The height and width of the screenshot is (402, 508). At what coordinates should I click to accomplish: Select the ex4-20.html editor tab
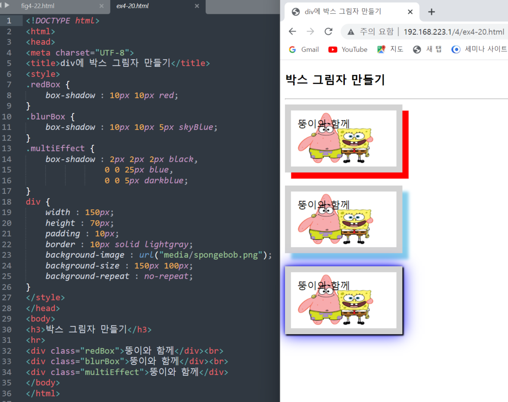click(x=132, y=6)
